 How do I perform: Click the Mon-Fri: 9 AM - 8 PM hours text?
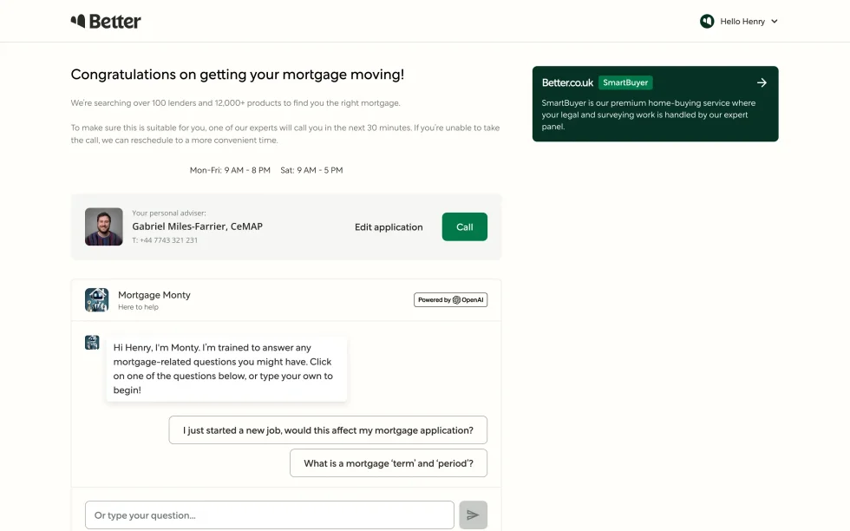230,170
